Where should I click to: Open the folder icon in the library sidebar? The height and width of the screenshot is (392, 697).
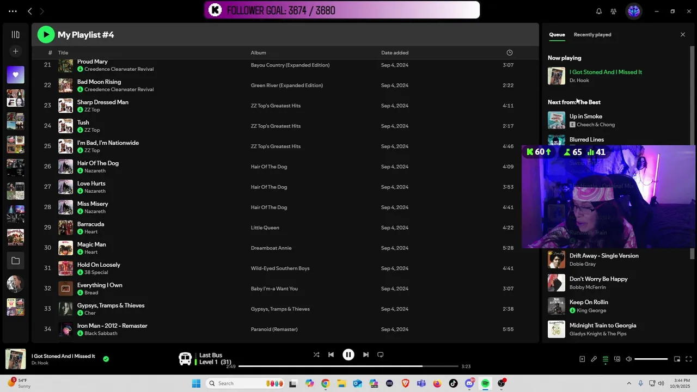point(15,261)
